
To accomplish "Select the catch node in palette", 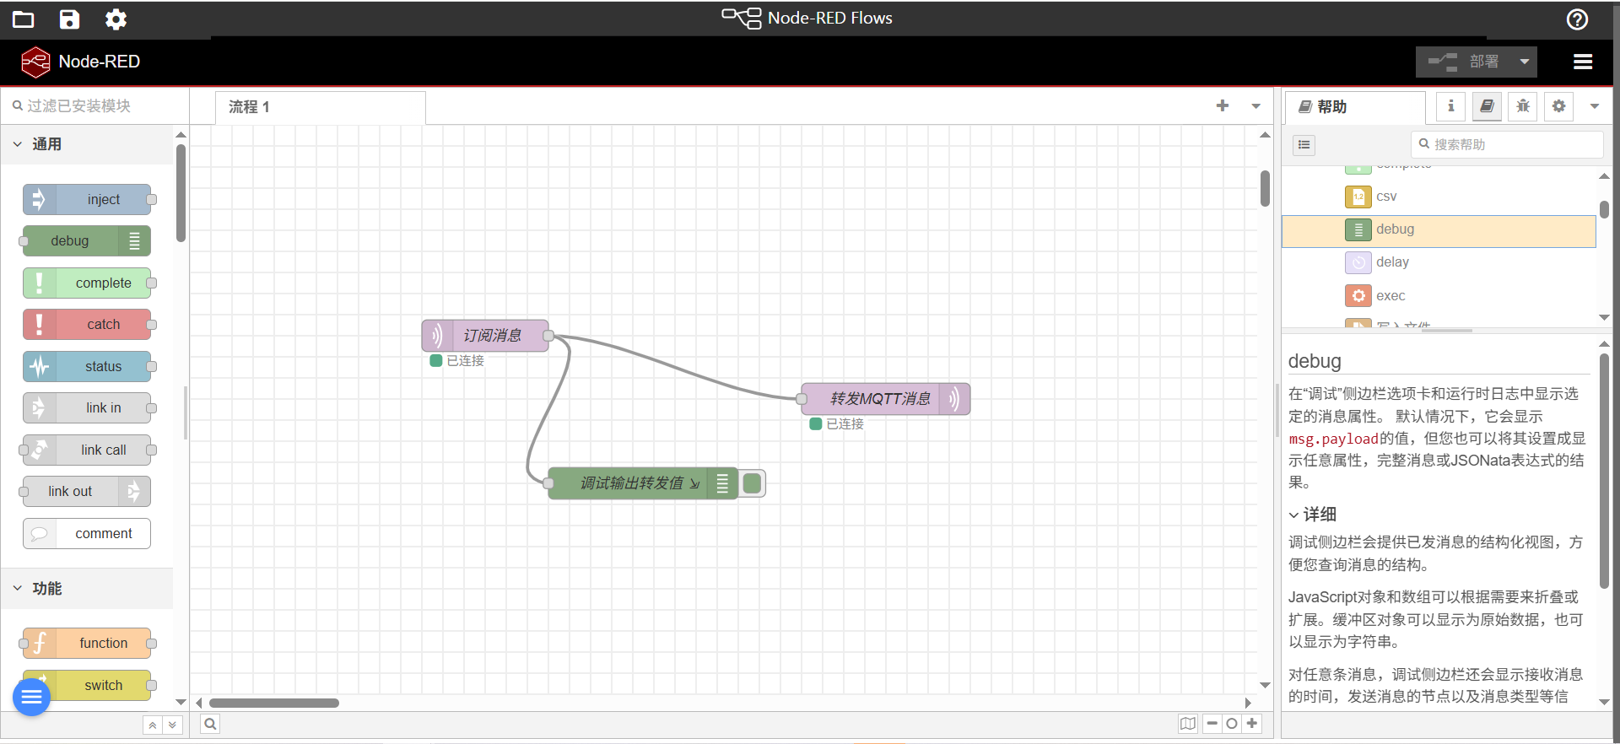I will pos(87,325).
